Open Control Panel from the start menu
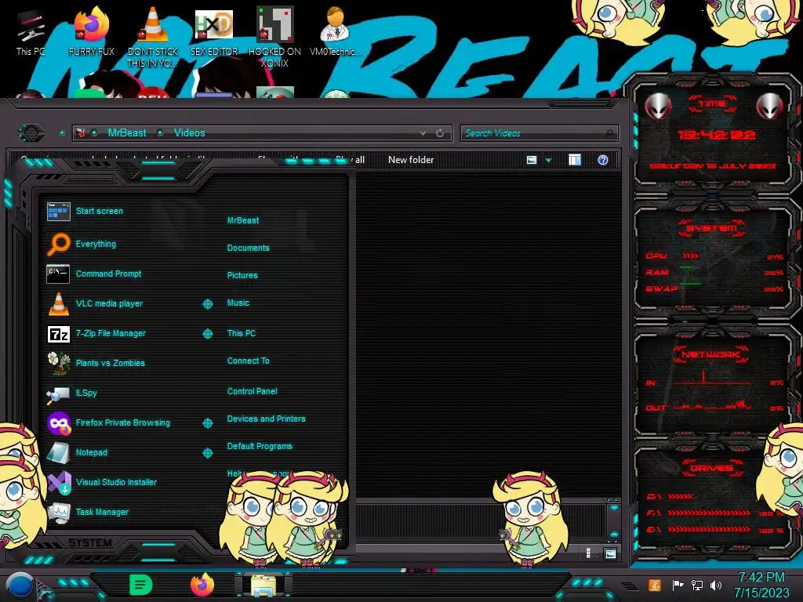Viewport: 803px width, 602px height. pos(252,392)
